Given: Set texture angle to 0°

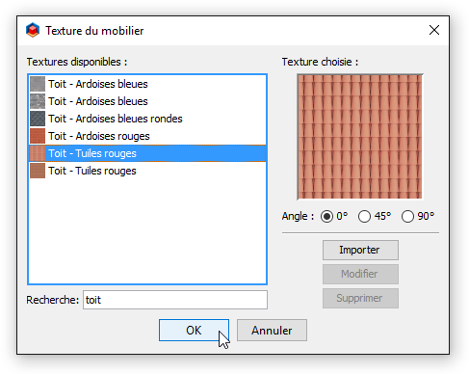Looking at the screenshot, I should 326,216.
